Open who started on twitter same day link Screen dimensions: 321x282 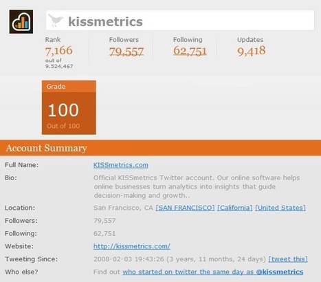click(x=213, y=272)
